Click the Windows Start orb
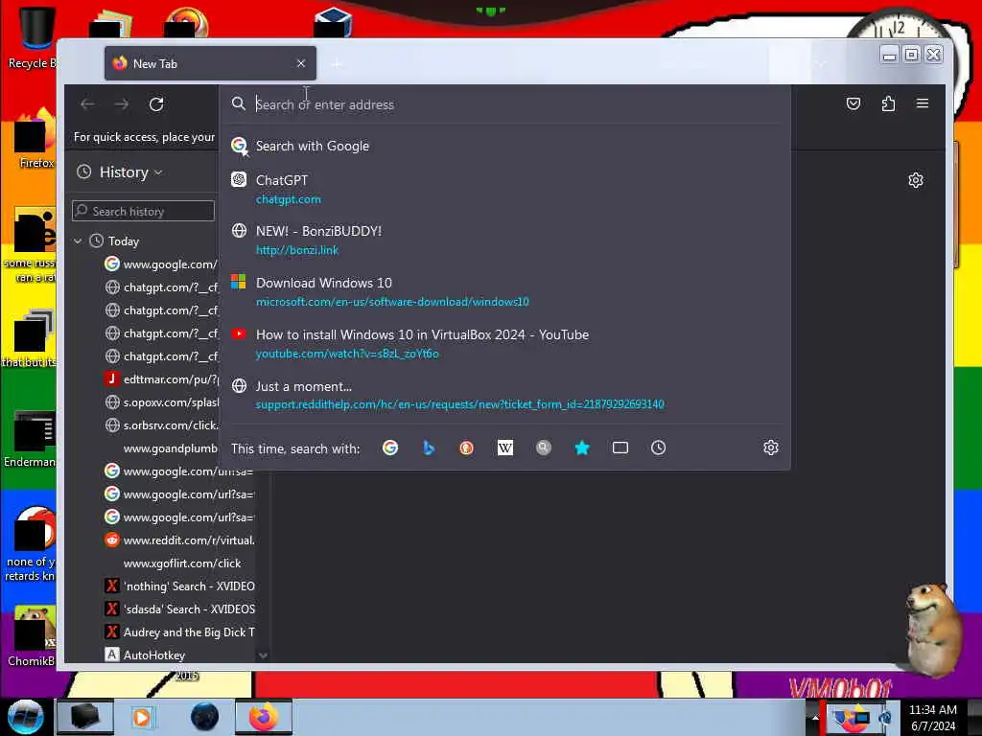Viewport: 982px width, 736px height. pos(25,717)
